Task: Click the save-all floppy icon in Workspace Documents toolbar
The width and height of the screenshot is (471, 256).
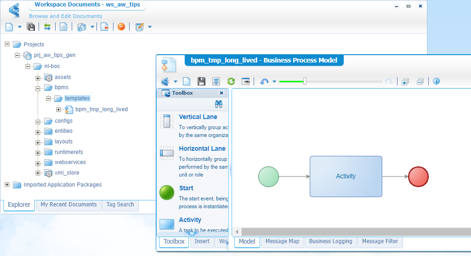Action: (31, 27)
